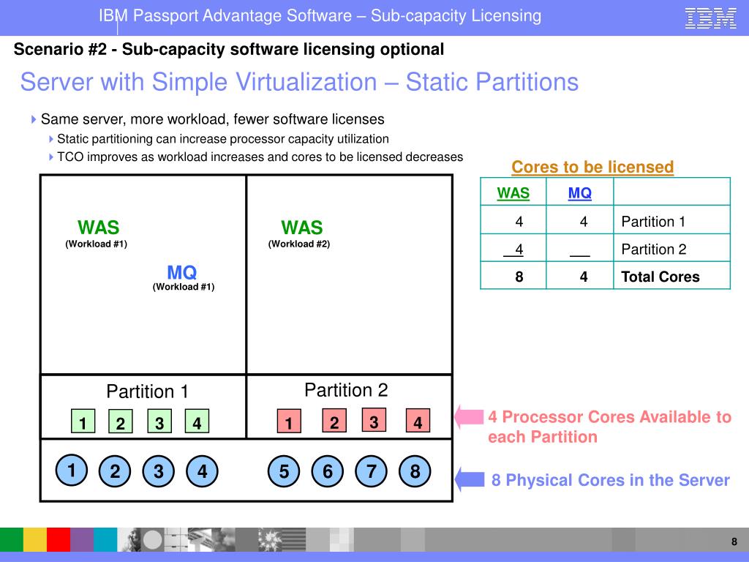
Task: Click the teal swatch in footer strip
Action: point(105,539)
